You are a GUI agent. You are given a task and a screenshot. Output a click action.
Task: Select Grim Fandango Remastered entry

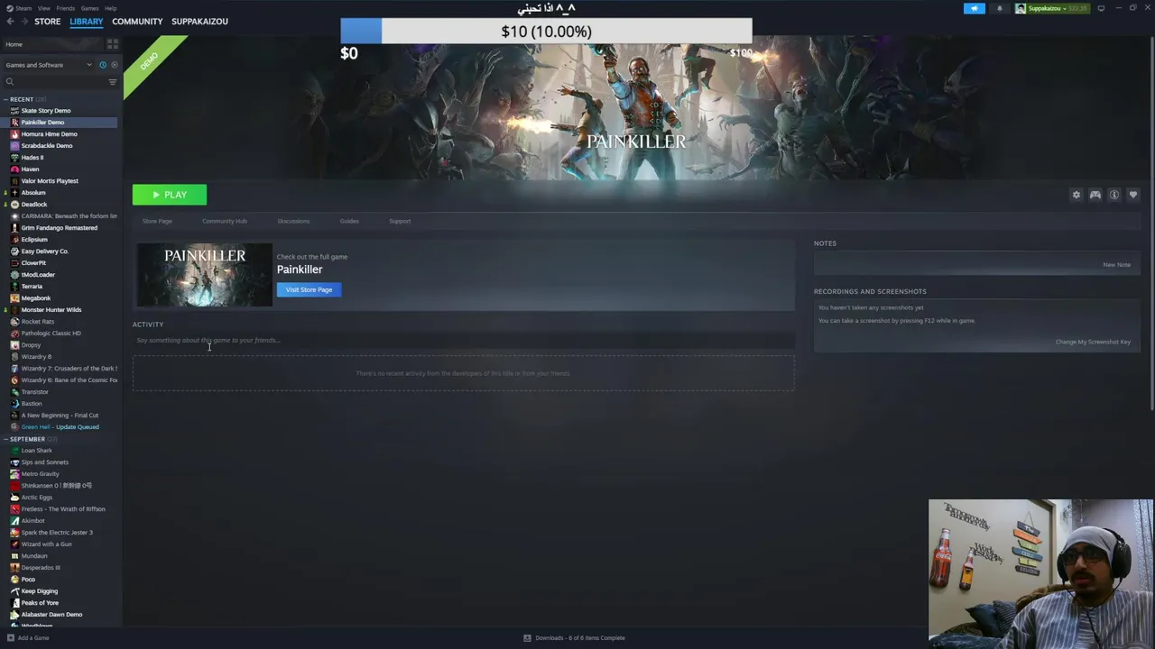pyautogui.click(x=60, y=228)
